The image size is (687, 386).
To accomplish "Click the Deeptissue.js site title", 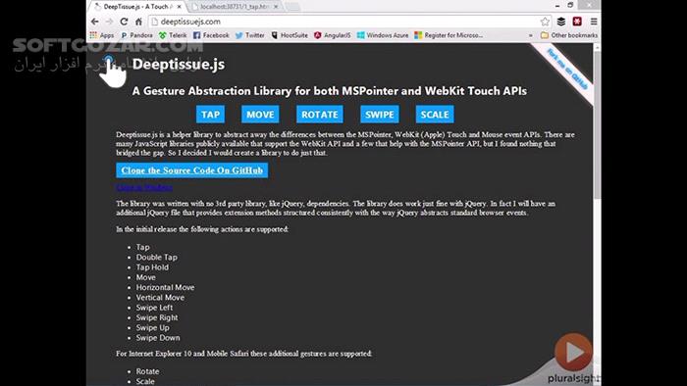I will point(179,65).
